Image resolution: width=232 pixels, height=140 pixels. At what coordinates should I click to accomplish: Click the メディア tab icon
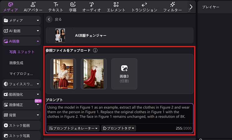coord(11,5)
